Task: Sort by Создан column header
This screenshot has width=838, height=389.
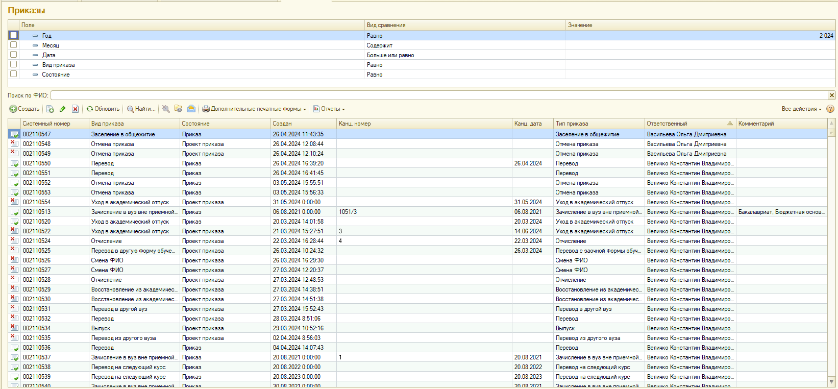Action: (x=303, y=124)
